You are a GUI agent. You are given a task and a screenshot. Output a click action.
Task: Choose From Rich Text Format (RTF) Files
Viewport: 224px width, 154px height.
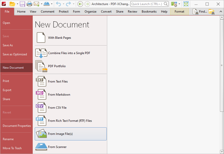point(69,121)
